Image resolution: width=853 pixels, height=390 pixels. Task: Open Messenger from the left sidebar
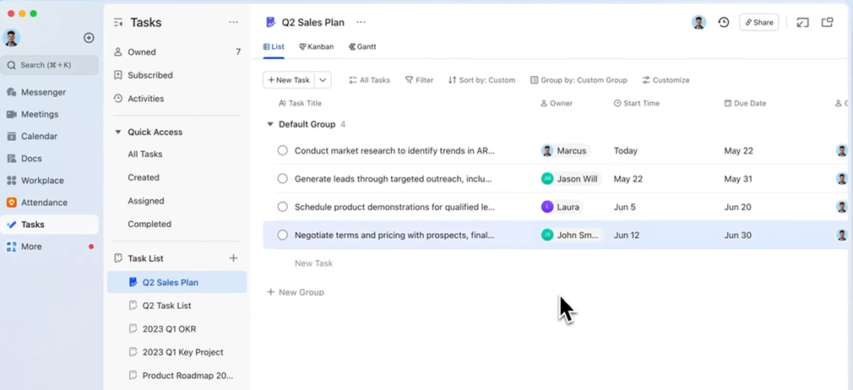point(43,92)
